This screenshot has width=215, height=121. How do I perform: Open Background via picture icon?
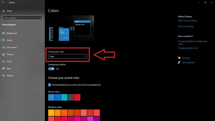(4, 33)
